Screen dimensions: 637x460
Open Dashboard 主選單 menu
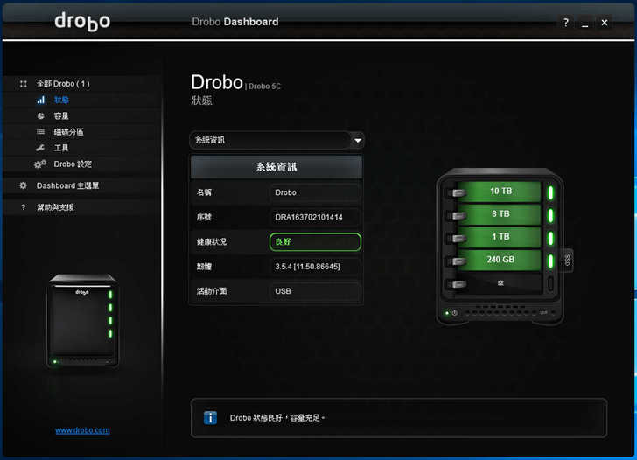(68, 185)
